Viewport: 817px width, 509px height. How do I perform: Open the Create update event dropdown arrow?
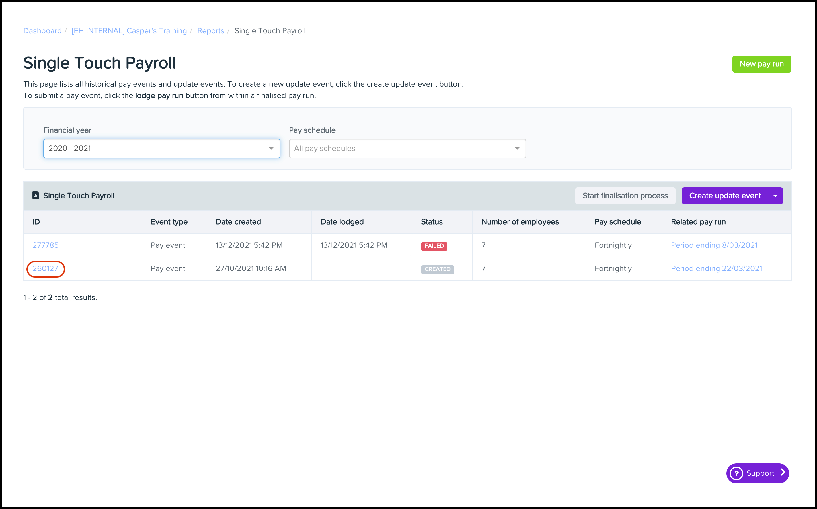point(776,196)
